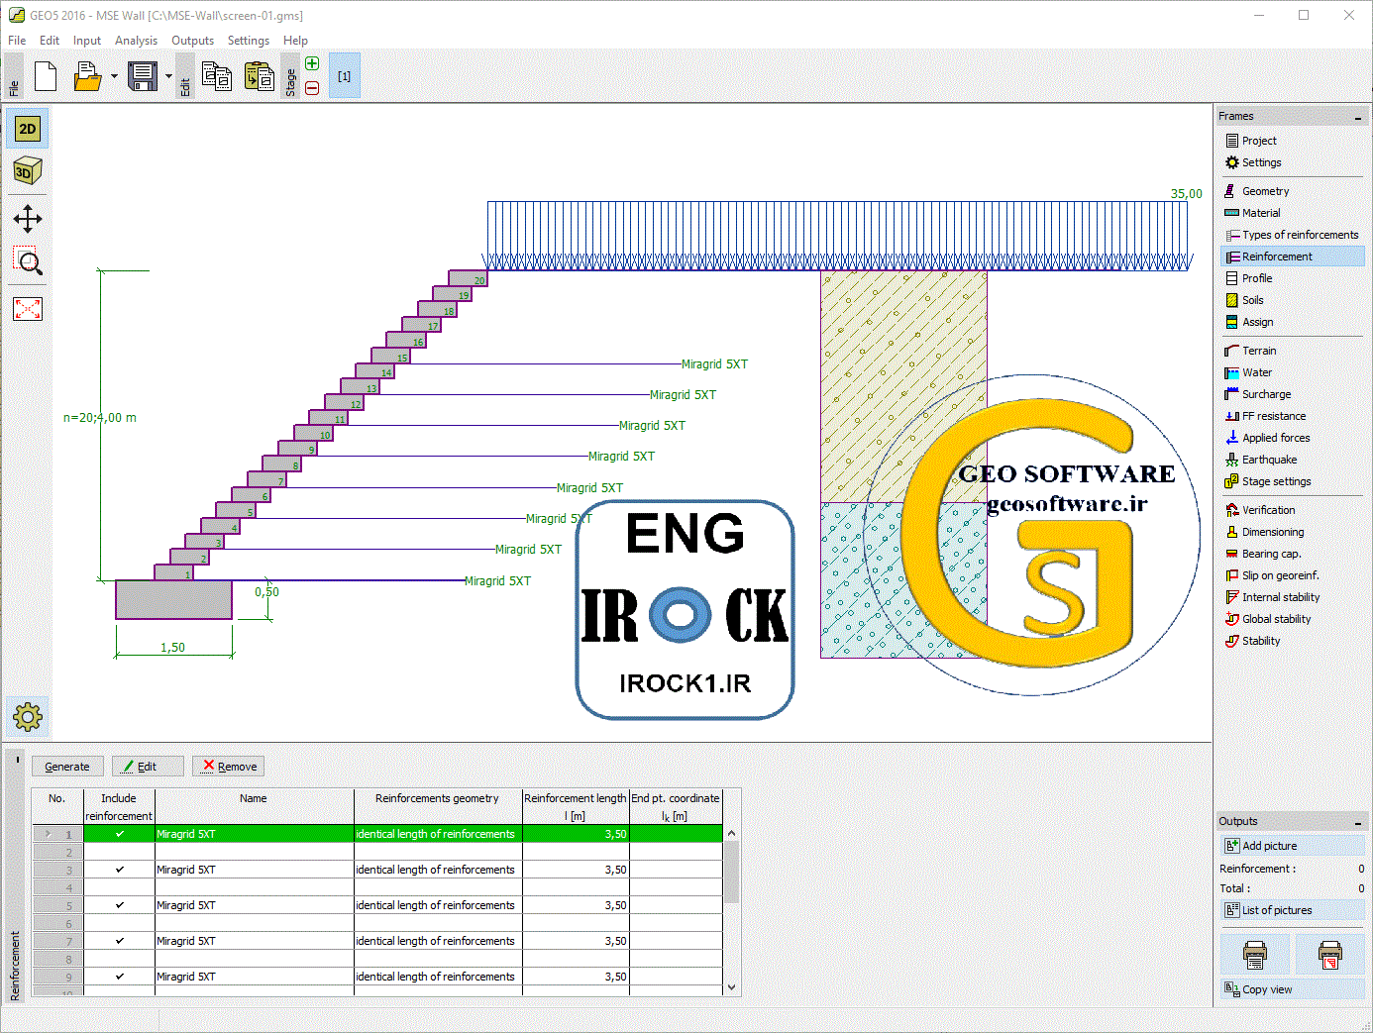Click the Generate button

[67, 767]
